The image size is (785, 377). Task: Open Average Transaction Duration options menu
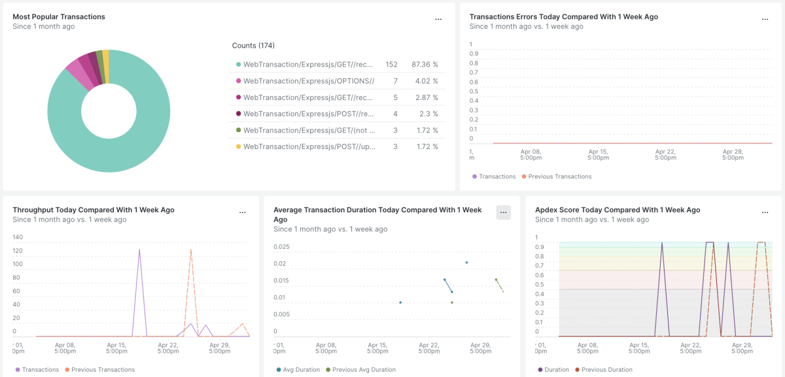[503, 212]
